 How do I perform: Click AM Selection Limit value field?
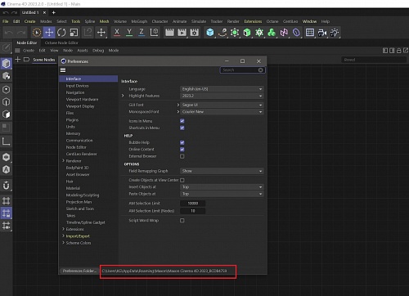coord(193,204)
